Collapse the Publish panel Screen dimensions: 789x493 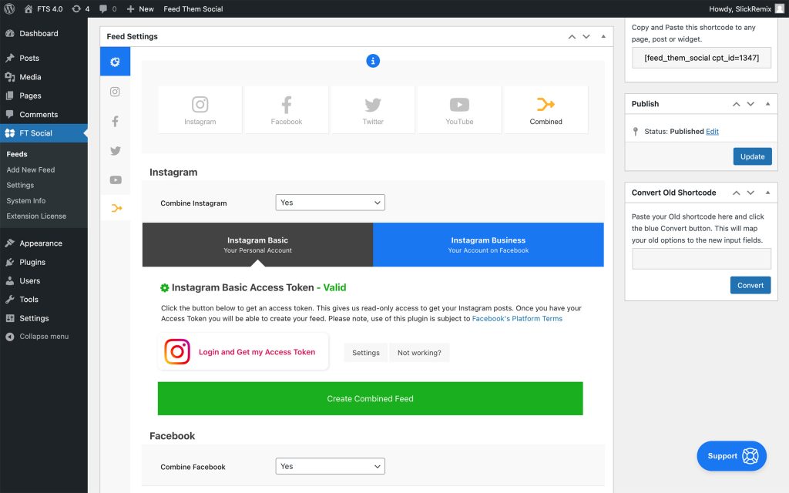[768, 104]
